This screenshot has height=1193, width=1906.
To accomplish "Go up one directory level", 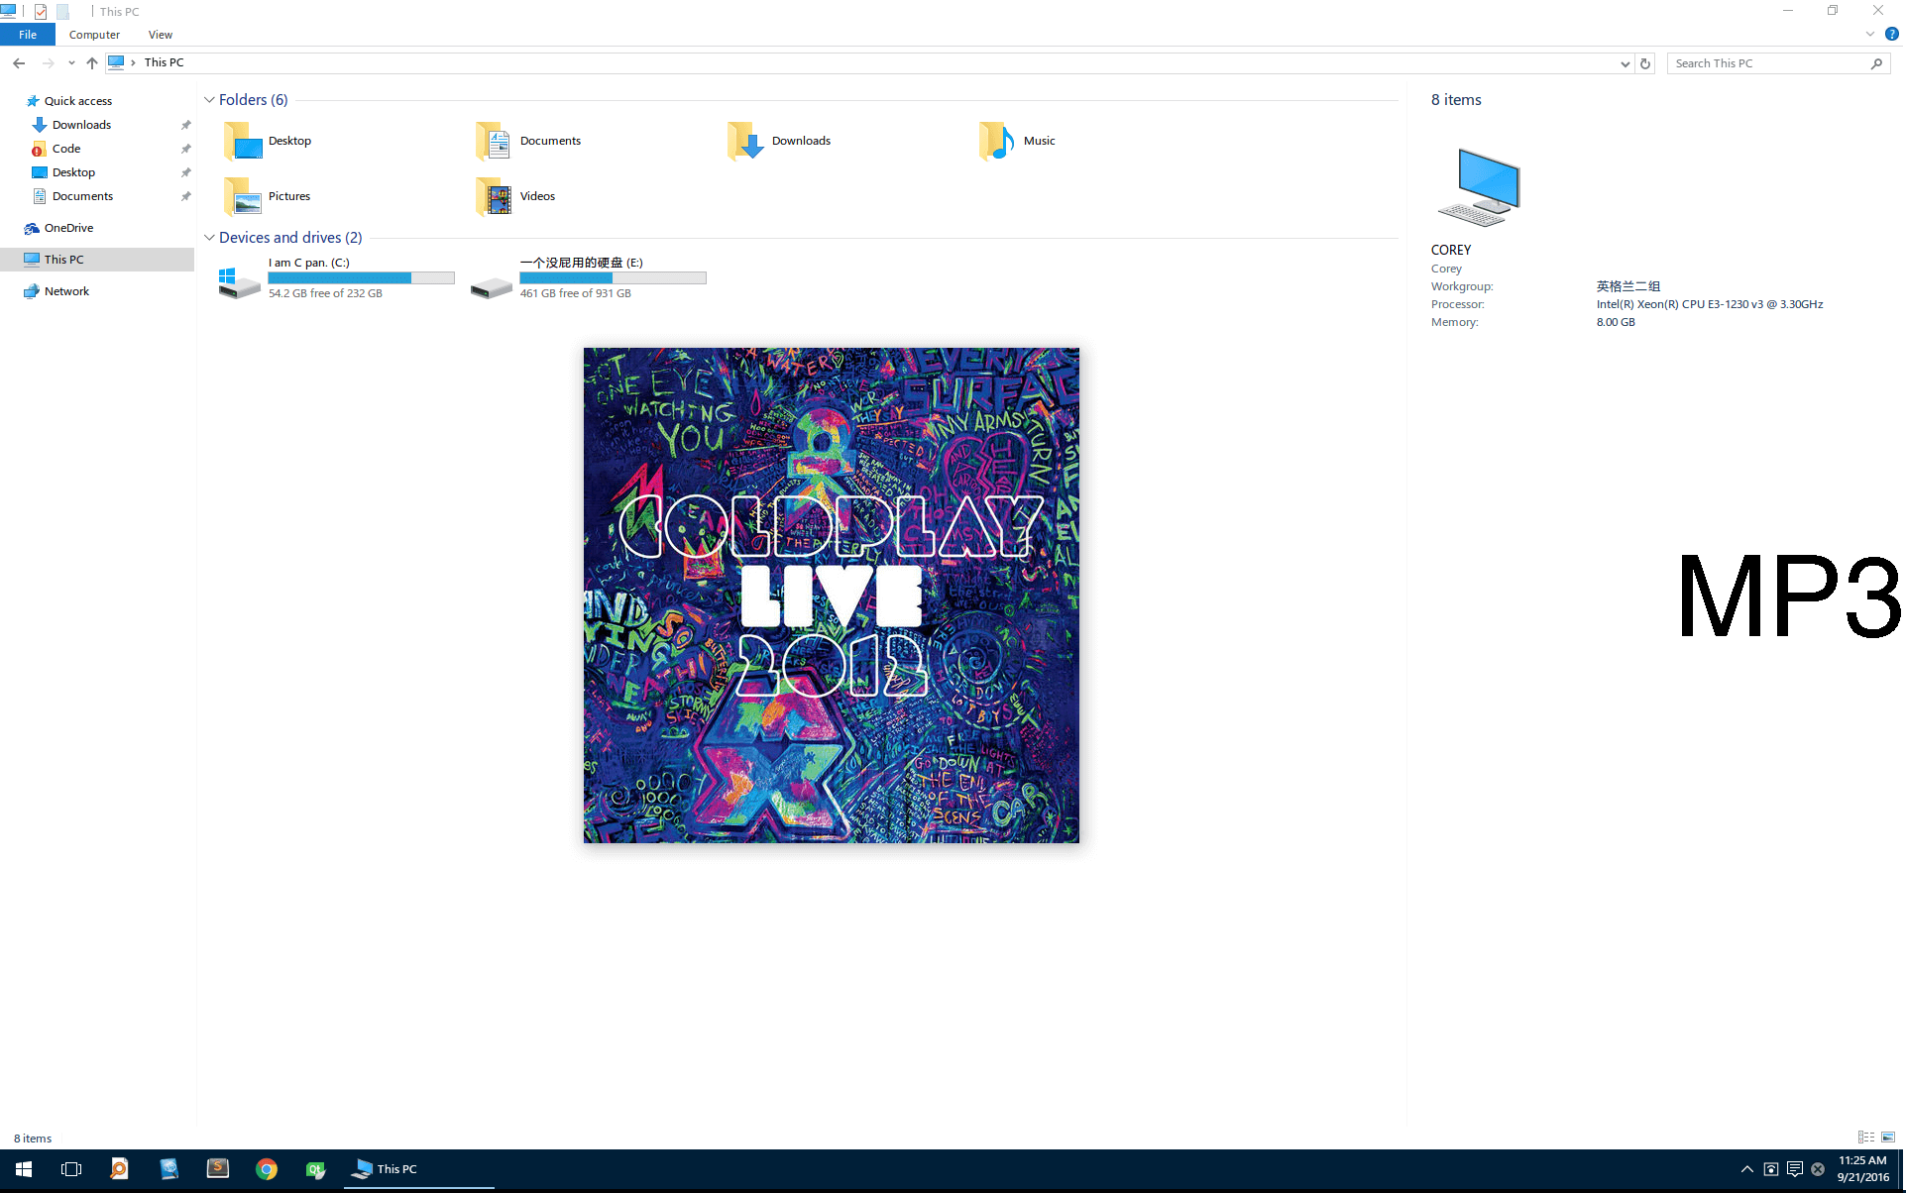I will [92, 63].
